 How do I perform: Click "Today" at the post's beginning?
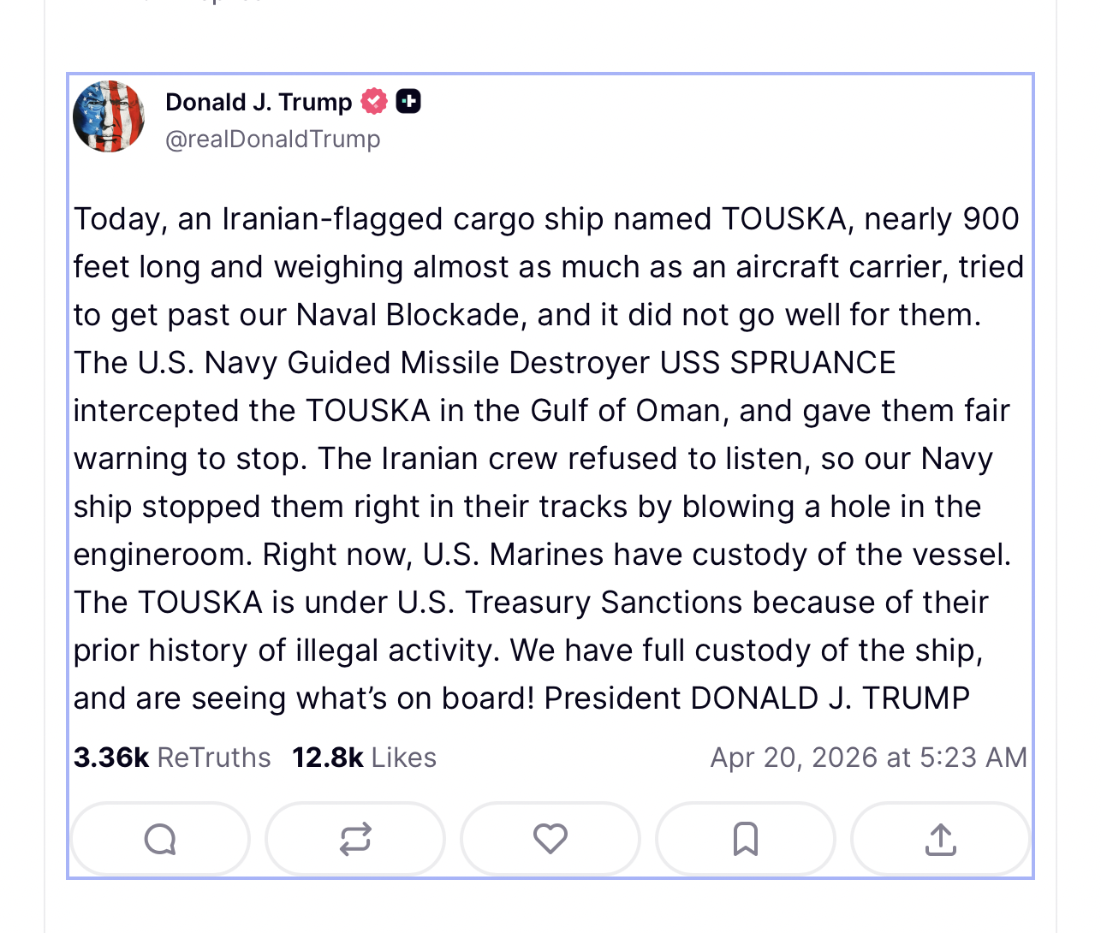[x=116, y=219]
